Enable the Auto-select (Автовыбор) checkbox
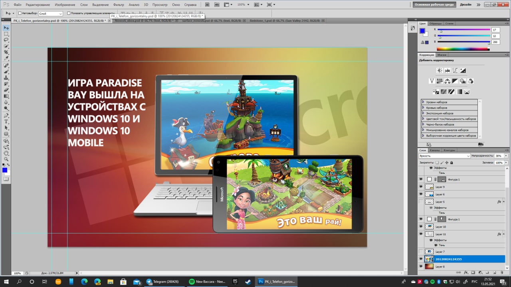The image size is (511, 287). 20,13
